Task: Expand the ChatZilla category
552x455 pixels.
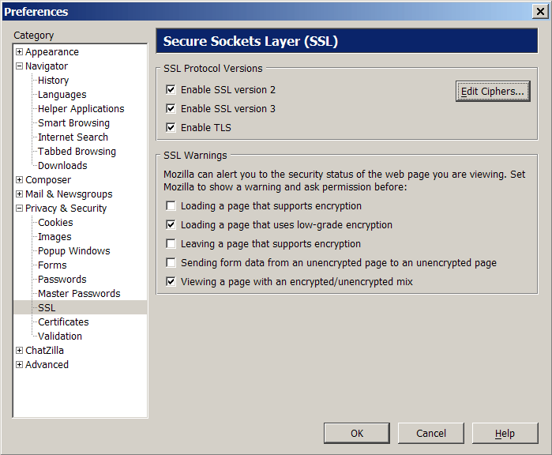Action: (x=20, y=351)
